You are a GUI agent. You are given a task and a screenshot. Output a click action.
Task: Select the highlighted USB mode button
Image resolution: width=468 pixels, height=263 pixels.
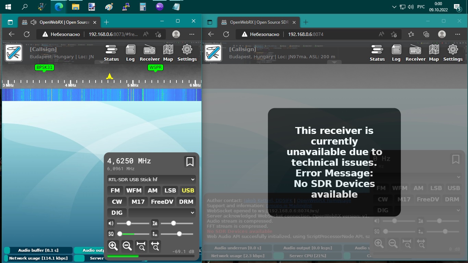click(188, 190)
